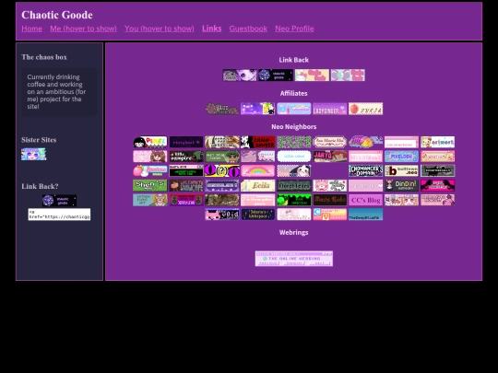Click the webring widget's right button
The image size is (498, 373).
320,263
